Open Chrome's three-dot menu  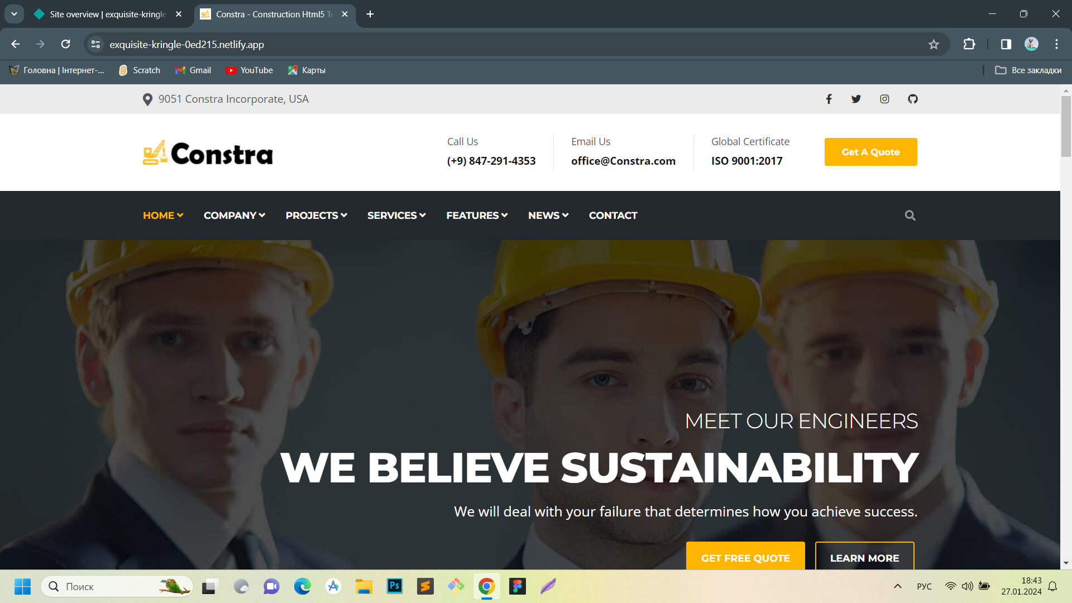tap(1056, 44)
